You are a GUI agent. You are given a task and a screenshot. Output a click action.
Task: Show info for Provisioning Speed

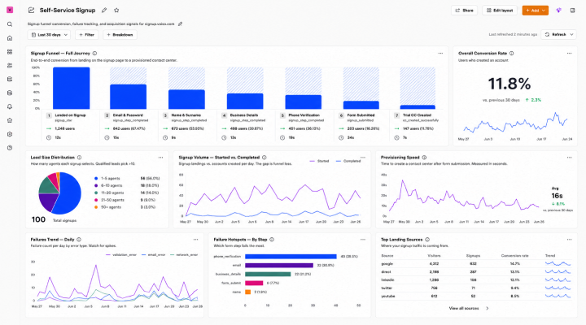[x=424, y=158]
